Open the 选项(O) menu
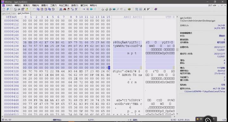The height and width of the screenshot is (122, 228). [x=75, y=5]
